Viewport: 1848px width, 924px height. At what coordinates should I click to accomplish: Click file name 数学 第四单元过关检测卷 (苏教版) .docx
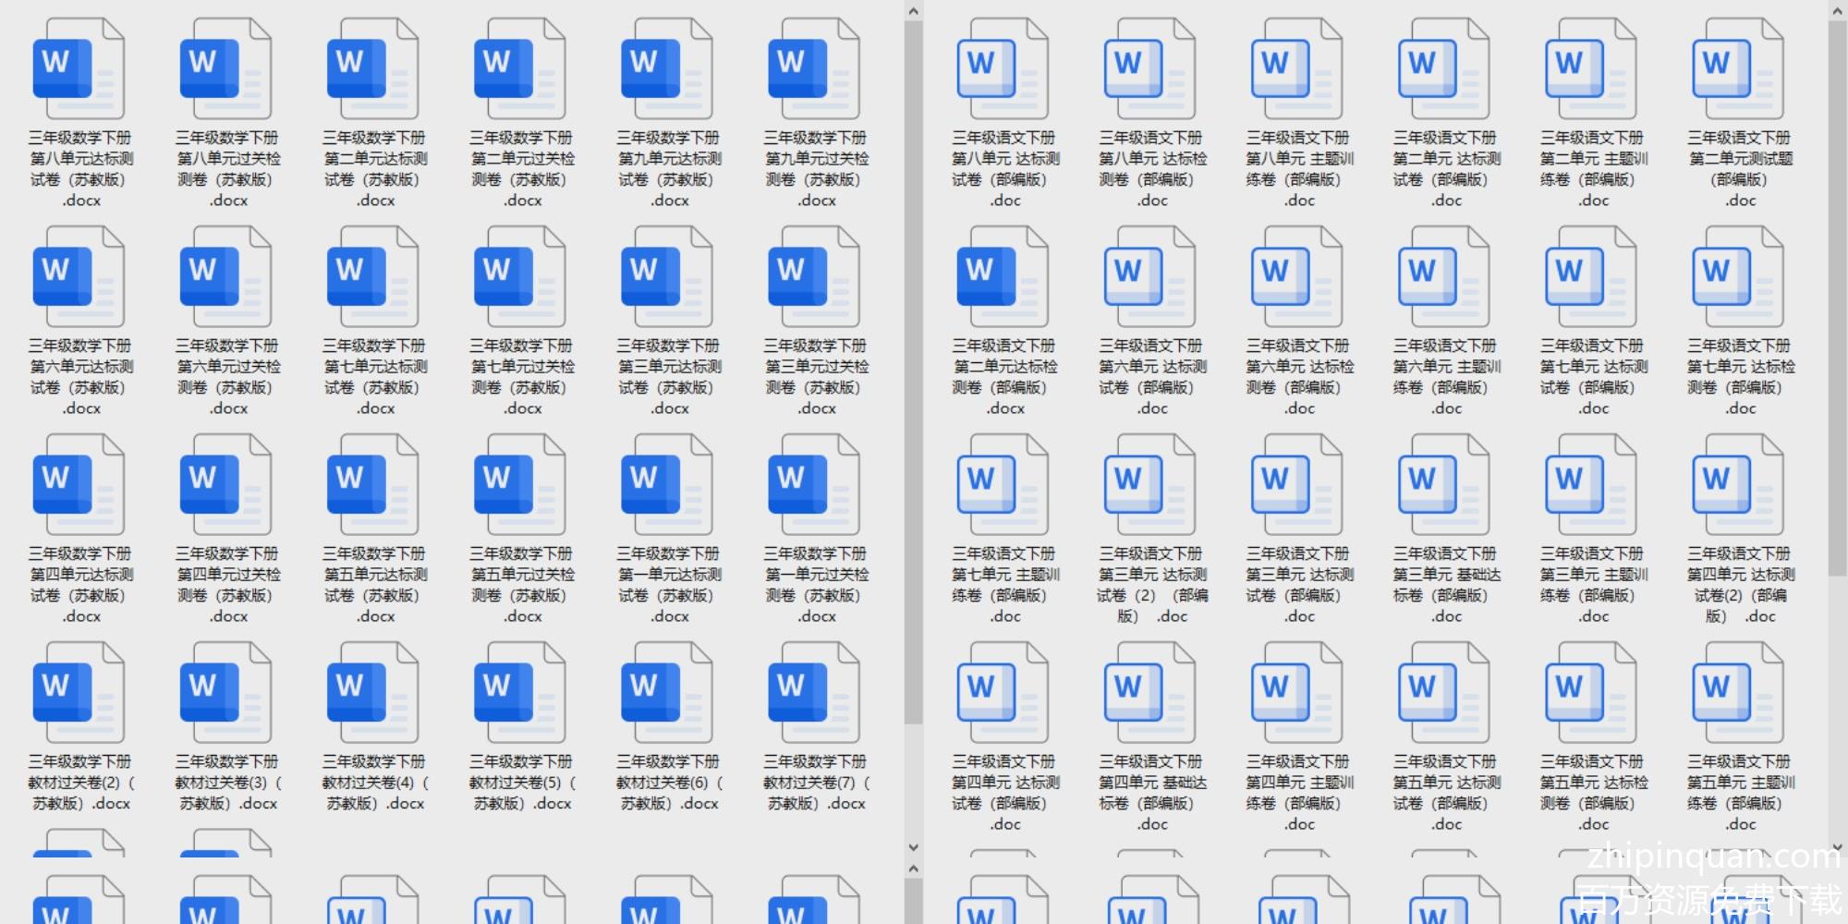(x=228, y=585)
